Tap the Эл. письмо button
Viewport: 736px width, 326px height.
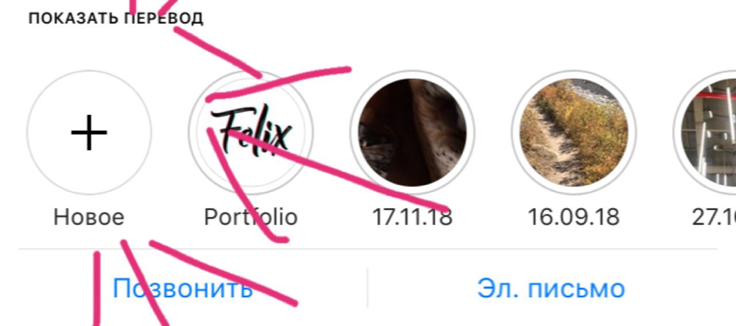[550, 288]
